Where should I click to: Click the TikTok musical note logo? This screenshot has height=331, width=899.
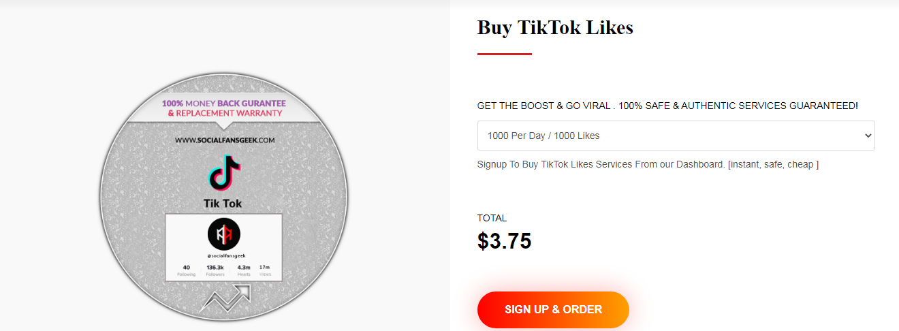224,172
